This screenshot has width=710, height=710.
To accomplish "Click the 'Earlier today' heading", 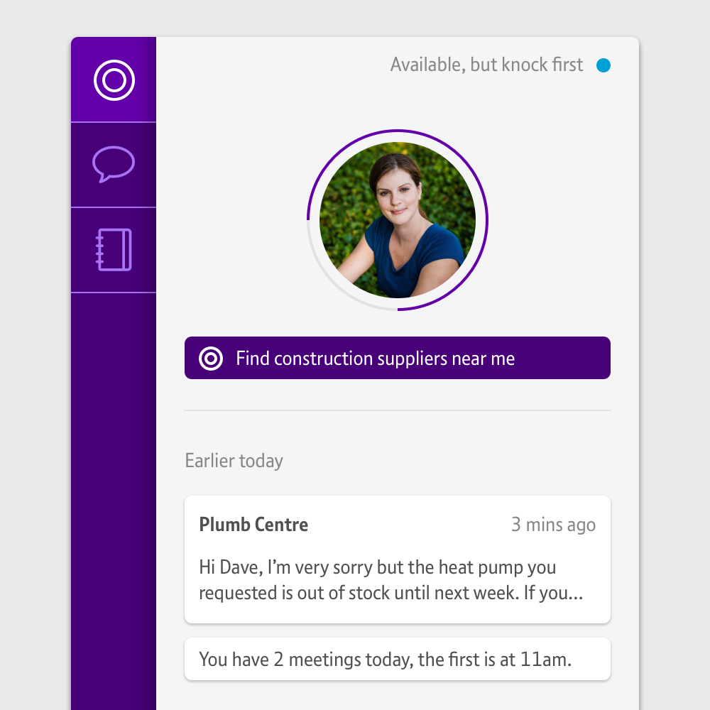I will 234,461.
